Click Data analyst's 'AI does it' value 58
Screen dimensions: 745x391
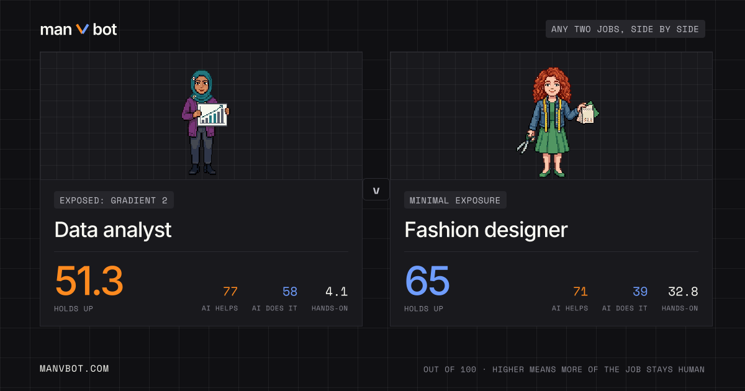[x=290, y=292]
